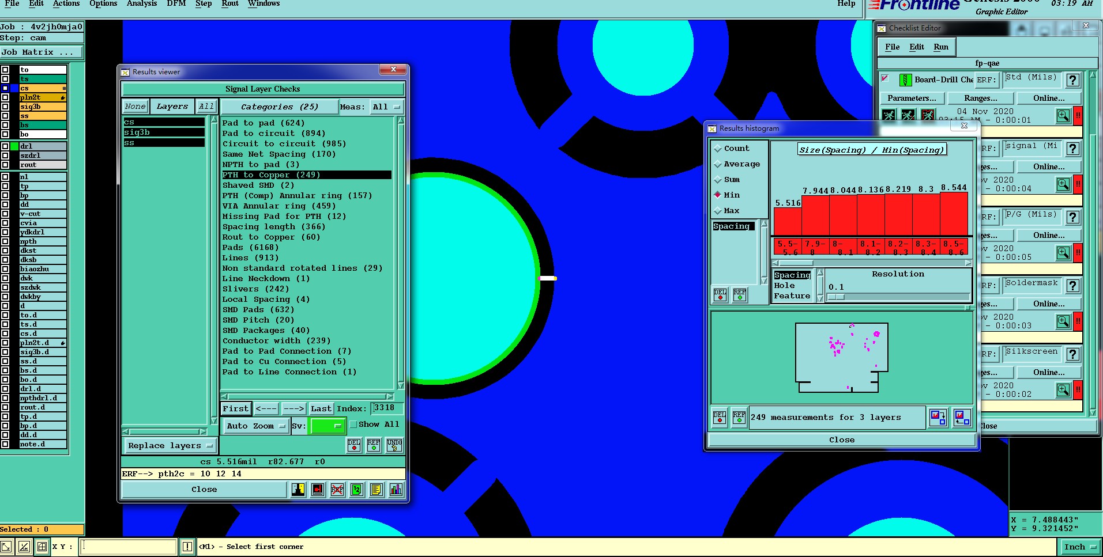This screenshot has width=1103, height=557.
Task: Adjust the Resolution slider handle in histogram
Action: click(x=835, y=297)
